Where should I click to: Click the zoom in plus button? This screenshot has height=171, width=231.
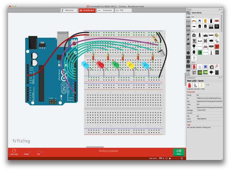click(x=182, y=158)
